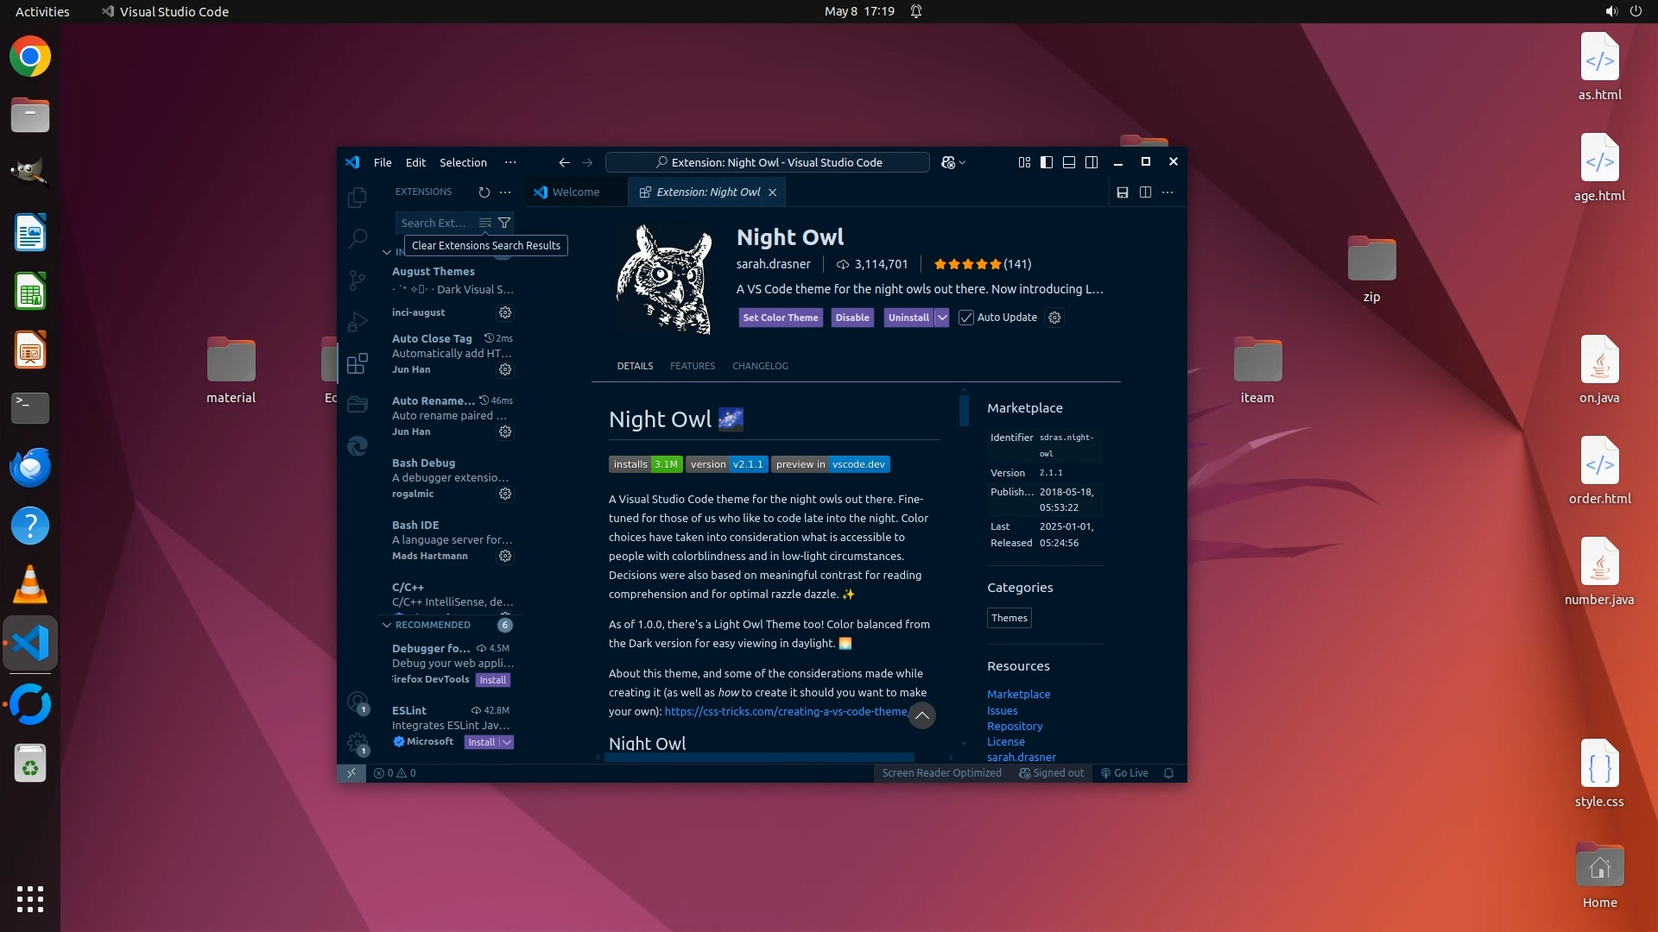Open the Manage gear for August Themes
The width and height of the screenshot is (1658, 932).
click(505, 312)
